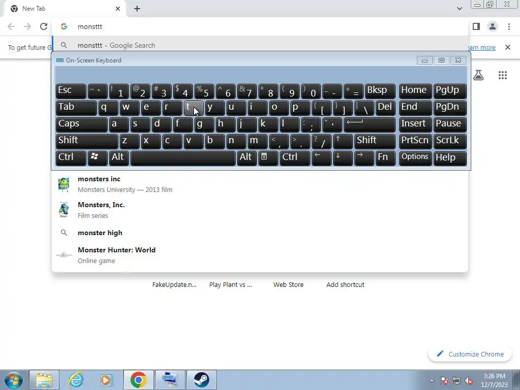Click the right arrow key on keyboard

364,158
